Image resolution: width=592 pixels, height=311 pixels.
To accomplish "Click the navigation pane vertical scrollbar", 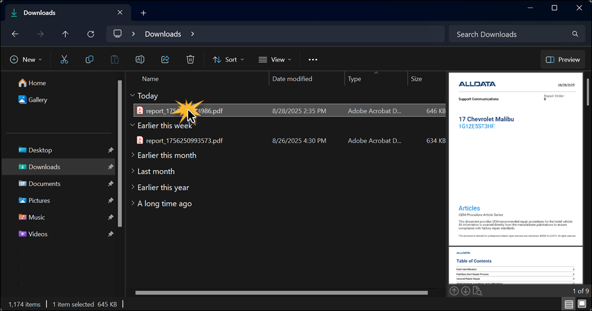I will tap(120, 153).
